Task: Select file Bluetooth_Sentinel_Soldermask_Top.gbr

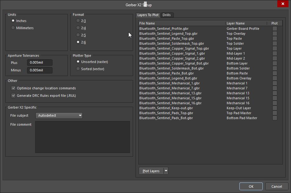Action: 172,43
